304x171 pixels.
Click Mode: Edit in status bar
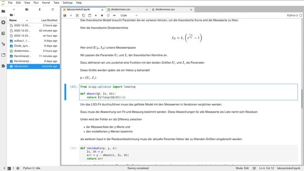(242, 168)
